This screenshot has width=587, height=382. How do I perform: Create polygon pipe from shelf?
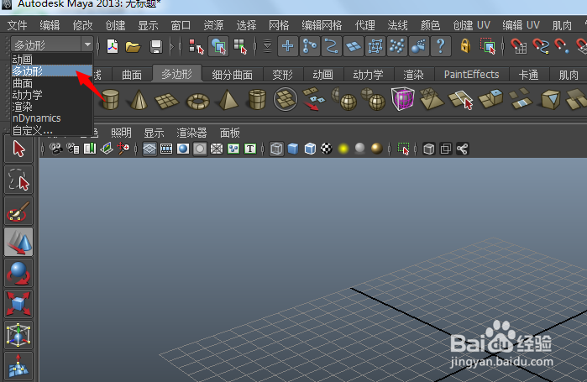pos(257,99)
